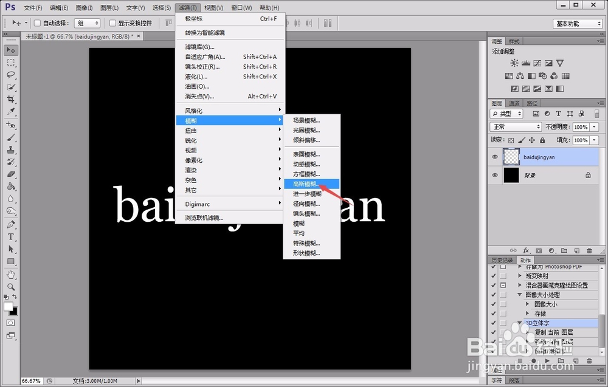The width and height of the screenshot is (608, 387).
Task: Switch to the 通道 tab
Action: click(514, 103)
